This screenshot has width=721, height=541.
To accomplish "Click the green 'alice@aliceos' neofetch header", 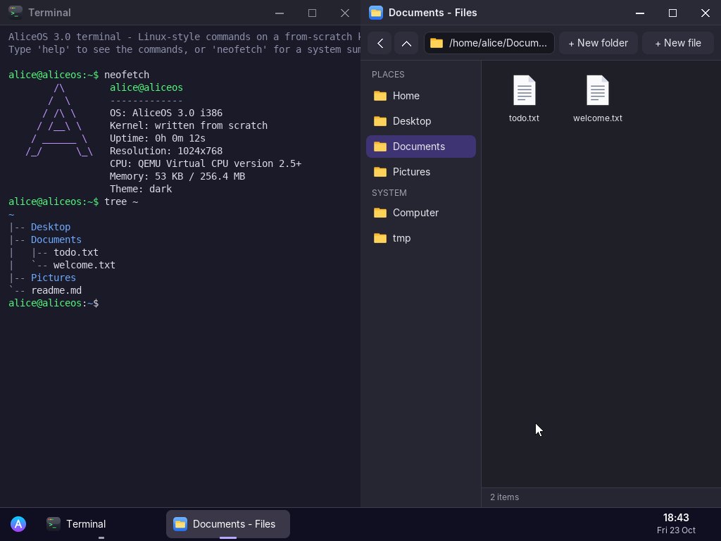I will point(146,87).
